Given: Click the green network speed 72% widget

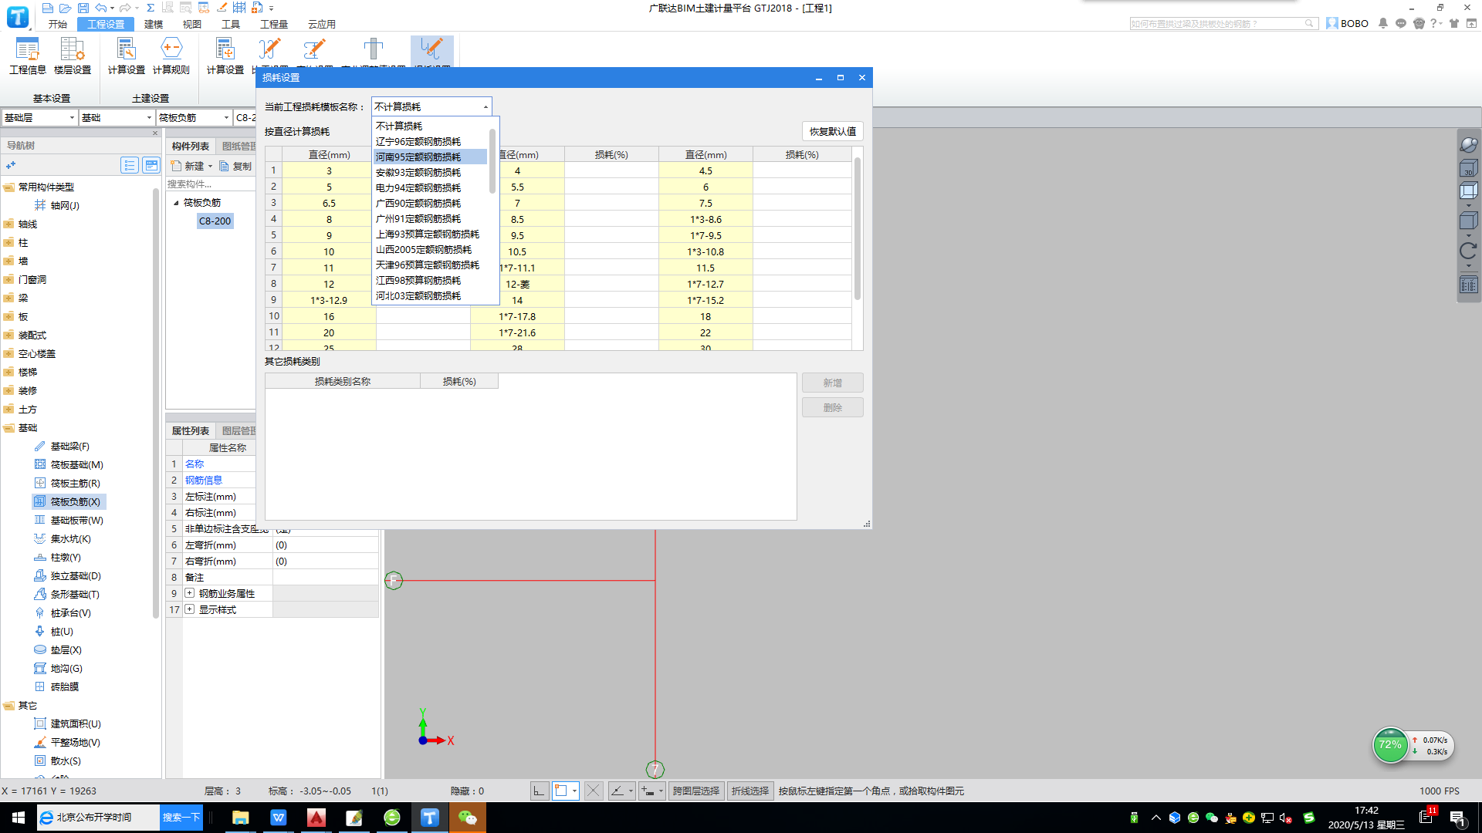Looking at the screenshot, I should (x=1390, y=746).
